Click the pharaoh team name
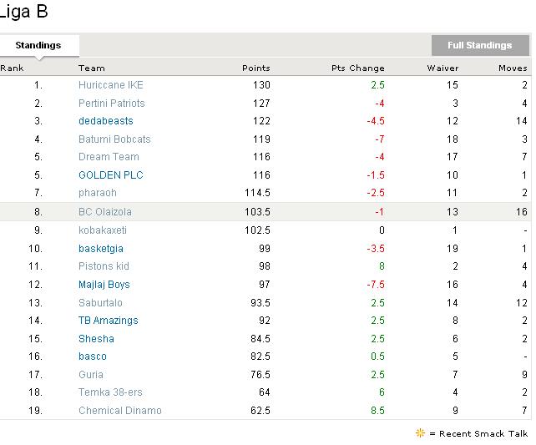Screen dimensions: 536x445 click(x=98, y=193)
